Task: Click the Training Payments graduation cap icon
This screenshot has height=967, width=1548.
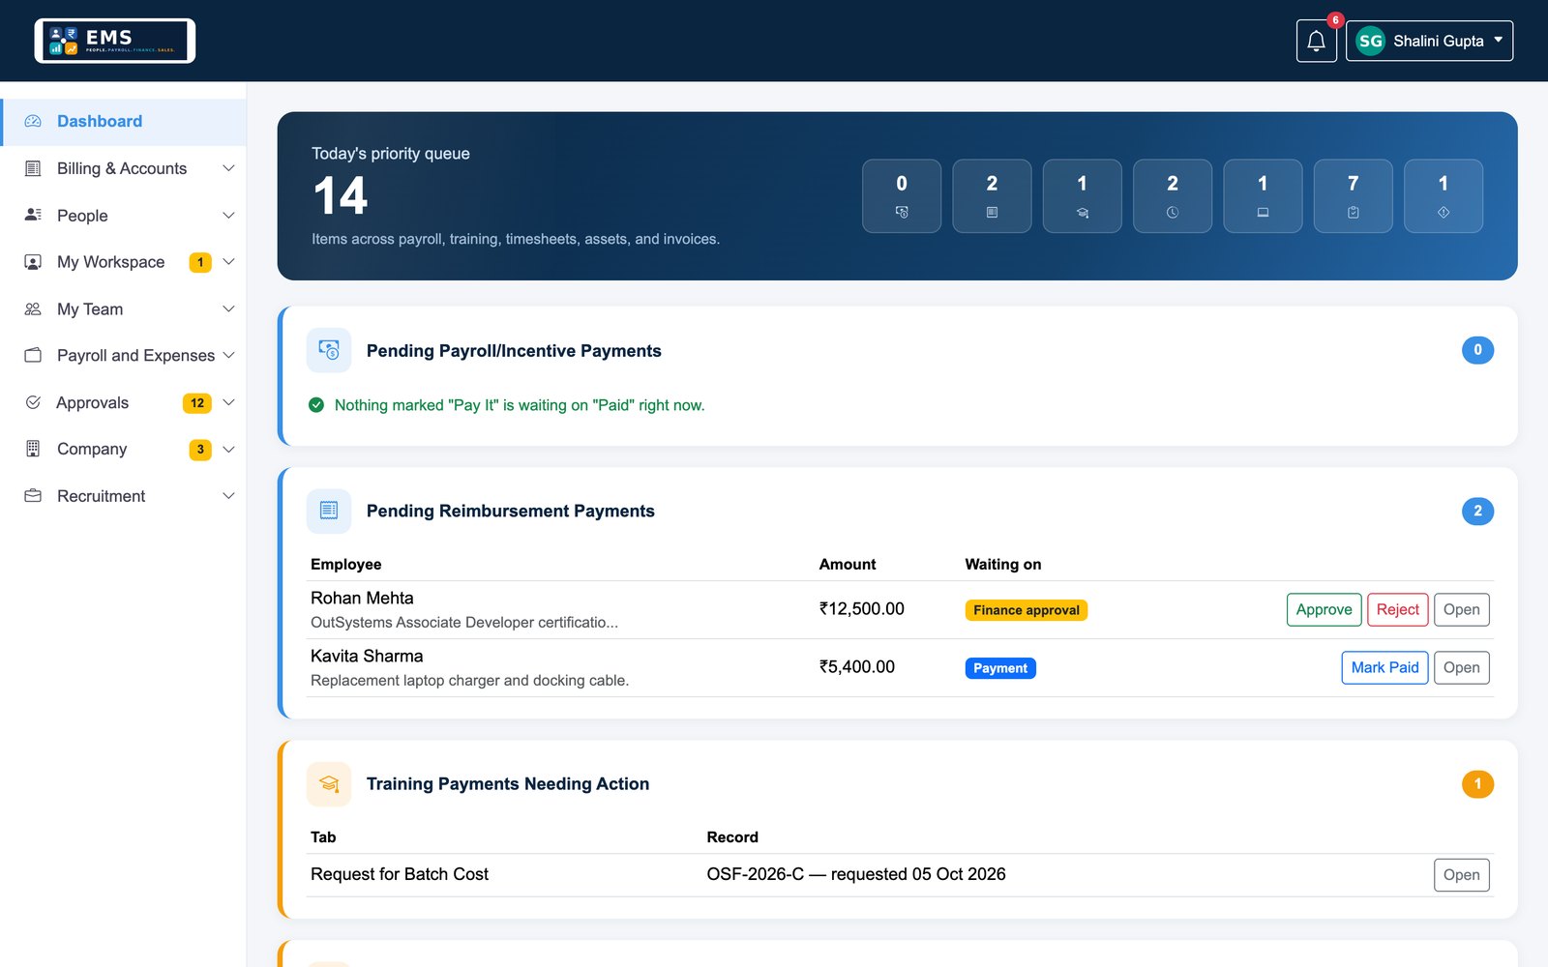Action: click(329, 783)
